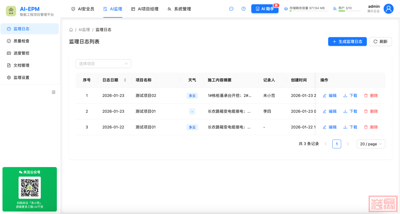Click the 生成监理日志 button
Viewport: 400px width, 214px height.
[x=347, y=42]
